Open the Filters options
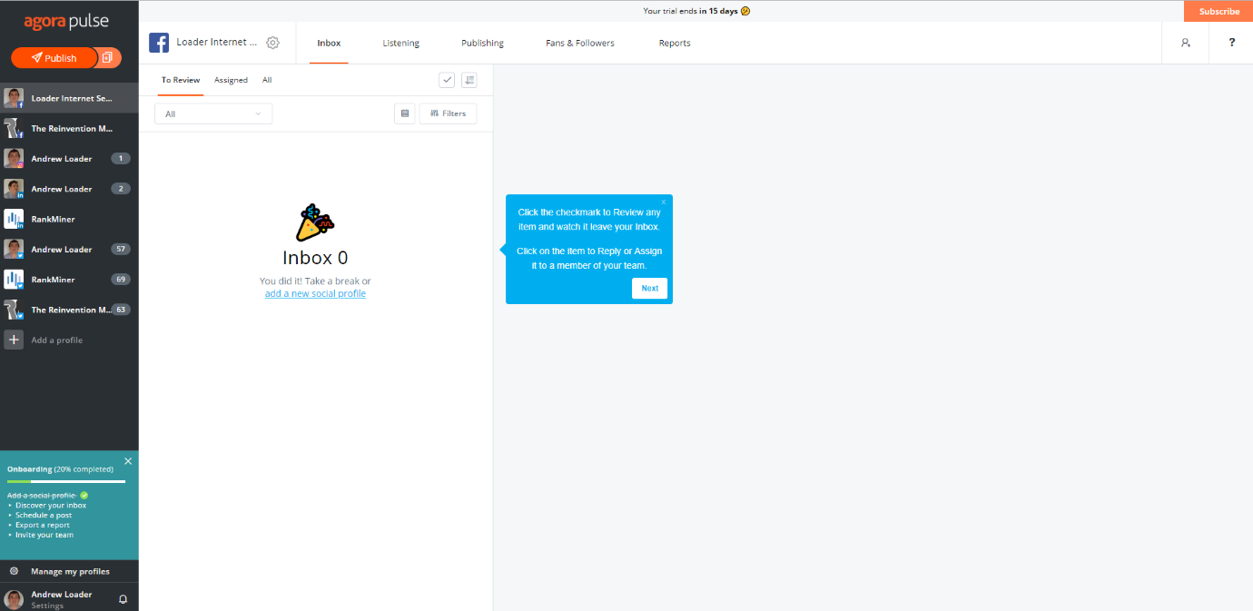 click(448, 113)
